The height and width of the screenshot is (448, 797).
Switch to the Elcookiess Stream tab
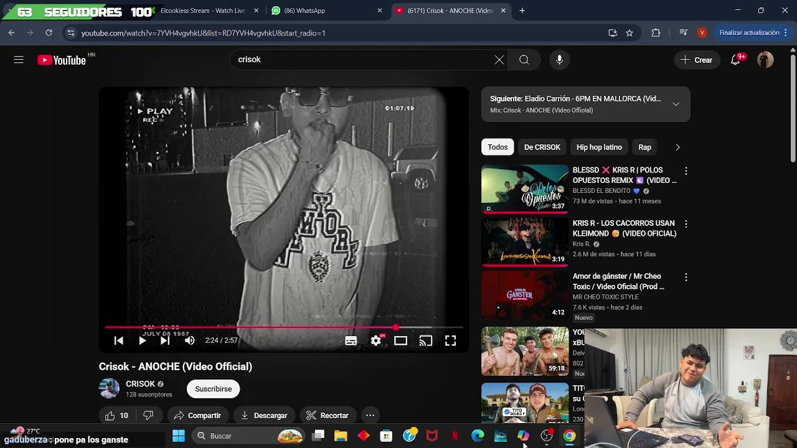pos(202,11)
